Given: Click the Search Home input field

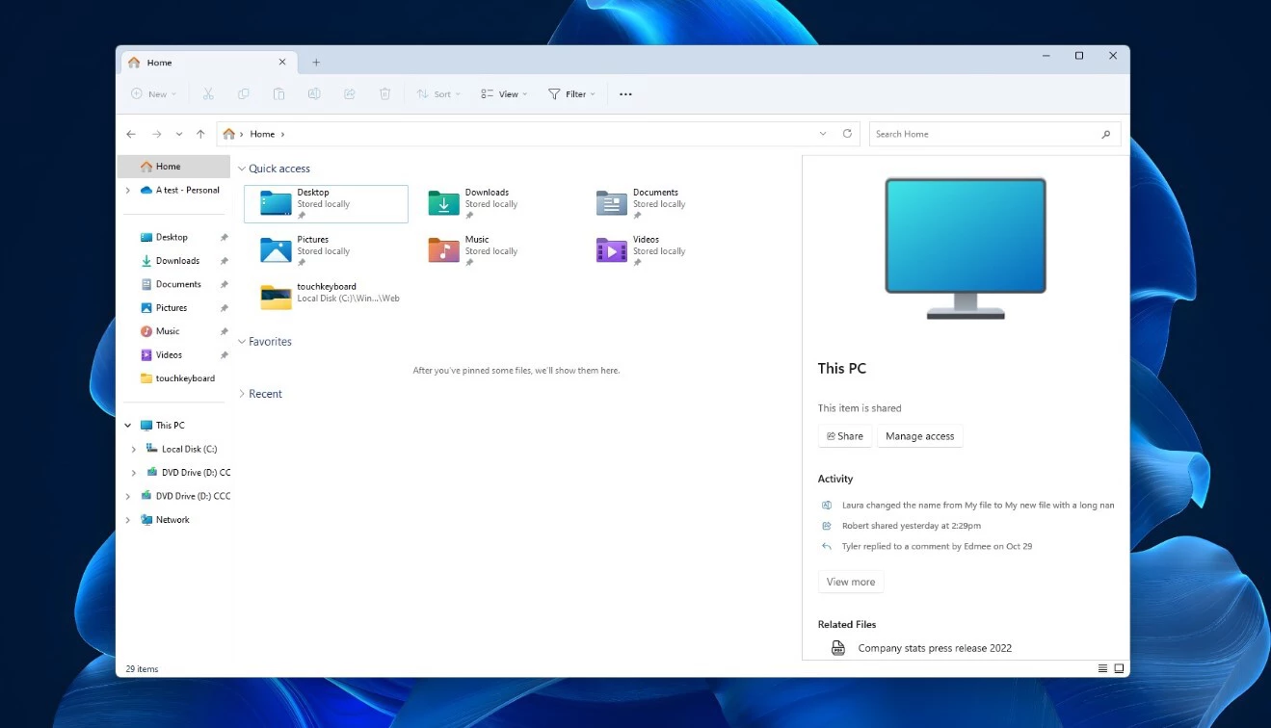Looking at the screenshot, I should pyautogui.click(x=983, y=134).
